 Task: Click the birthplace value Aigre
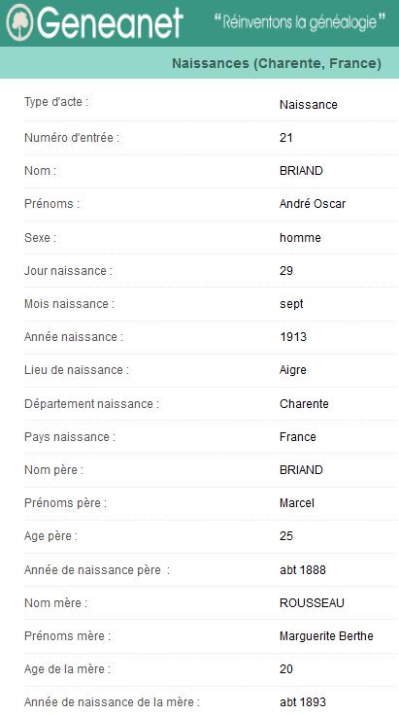coord(293,370)
